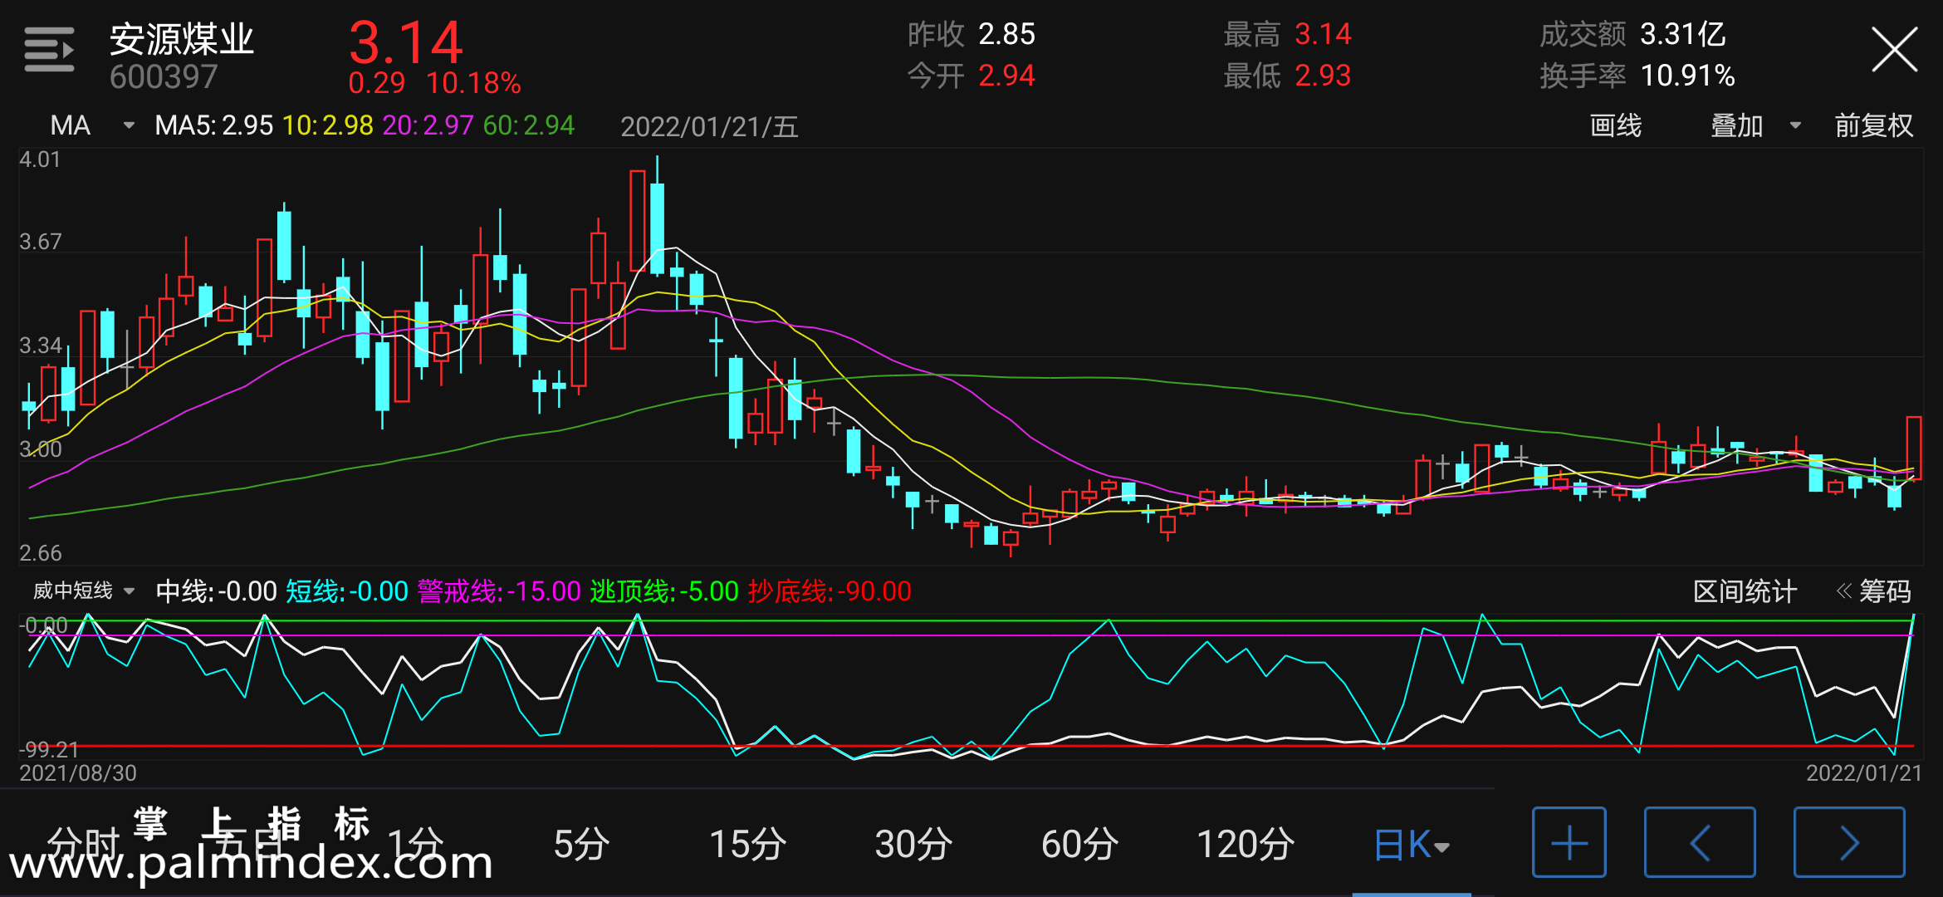1943x897 pixels.
Task: Click the 短线:-0.00 indicator label
Action: 347,591
